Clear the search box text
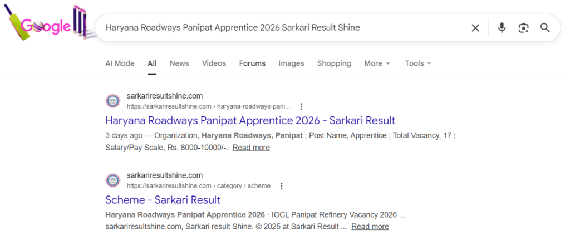The image size is (570, 240). click(x=475, y=28)
